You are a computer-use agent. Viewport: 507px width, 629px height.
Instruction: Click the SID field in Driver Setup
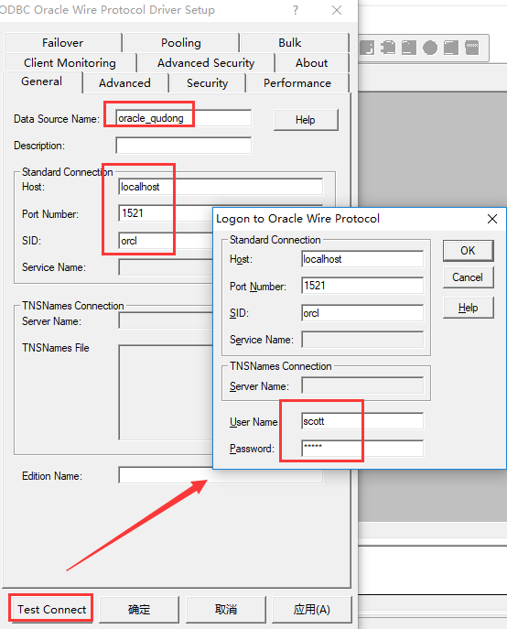coord(166,241)
